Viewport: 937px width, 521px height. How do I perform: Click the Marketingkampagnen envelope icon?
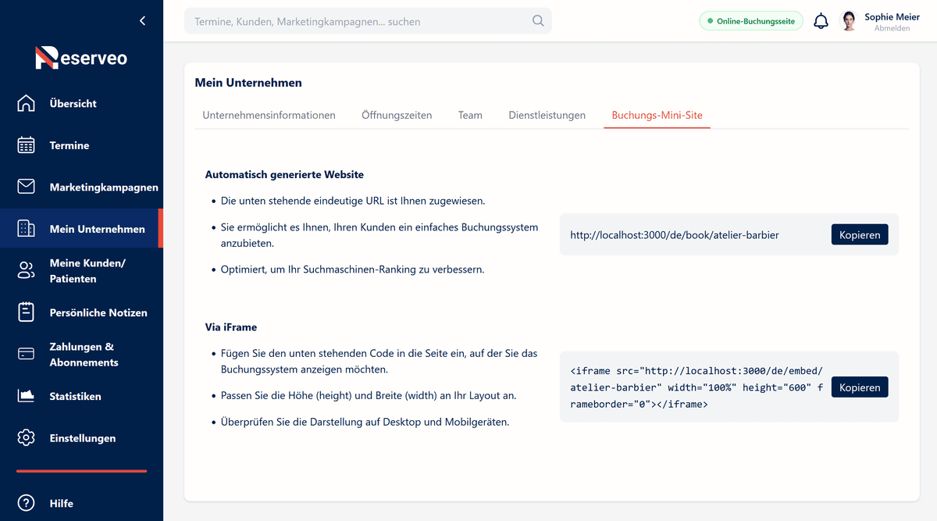point(26,187)
